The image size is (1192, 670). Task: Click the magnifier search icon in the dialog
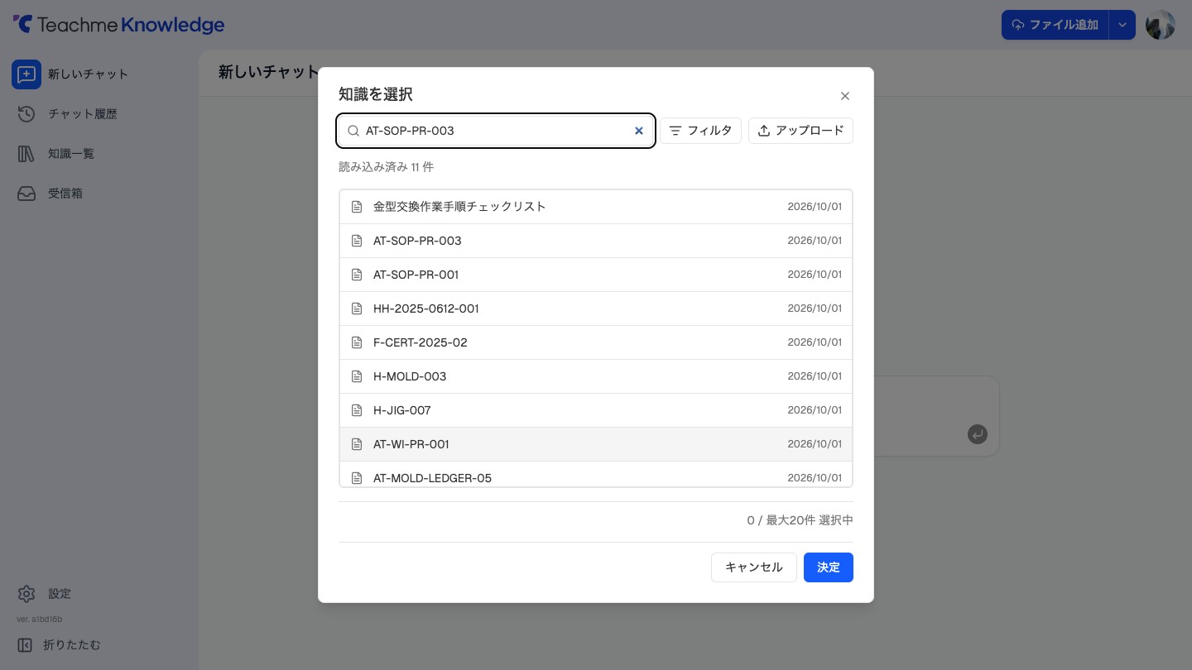tap(353, 131)
